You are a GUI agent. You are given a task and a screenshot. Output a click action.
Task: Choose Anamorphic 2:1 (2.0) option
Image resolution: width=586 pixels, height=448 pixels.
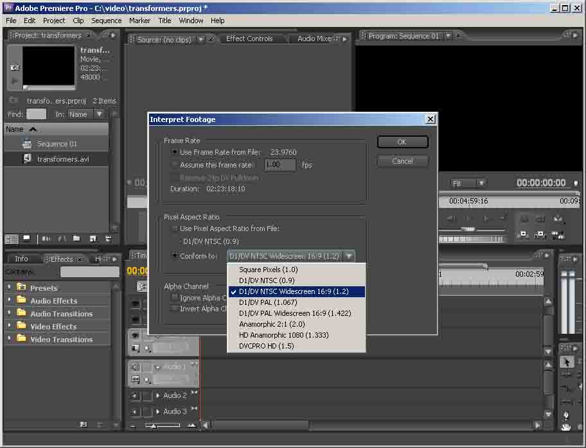[x=296, y=324]
